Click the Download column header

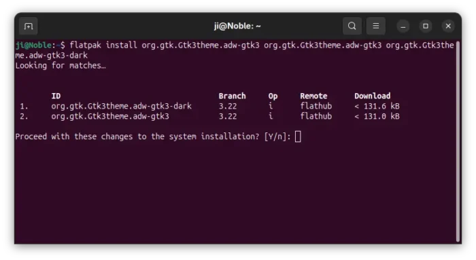click(x=373, y=96)
